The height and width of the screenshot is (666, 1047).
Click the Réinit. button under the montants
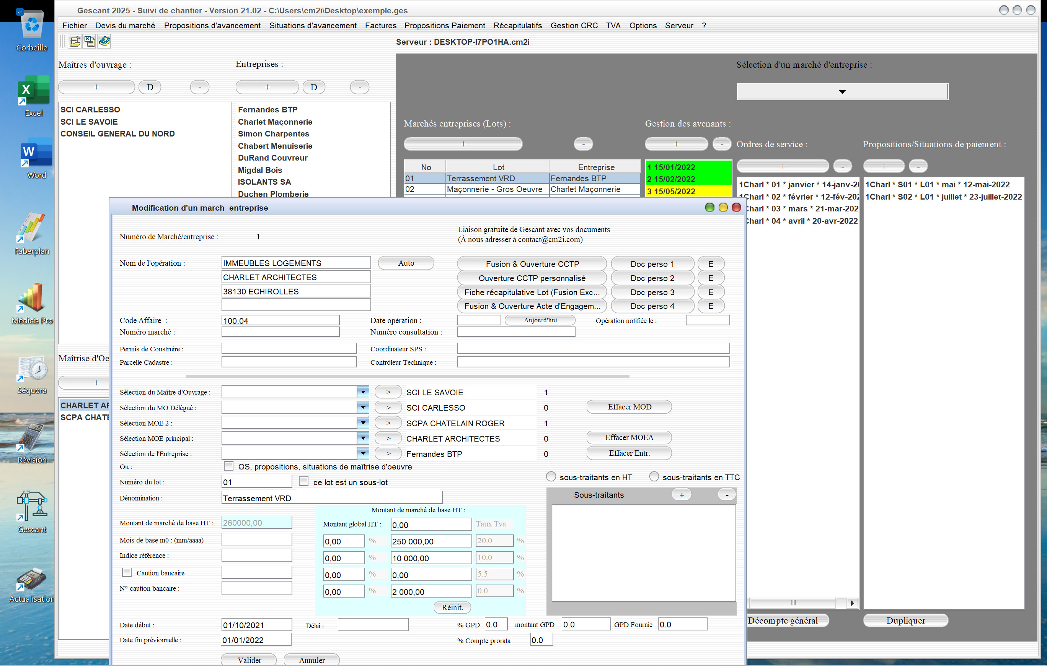pos(452,608)
